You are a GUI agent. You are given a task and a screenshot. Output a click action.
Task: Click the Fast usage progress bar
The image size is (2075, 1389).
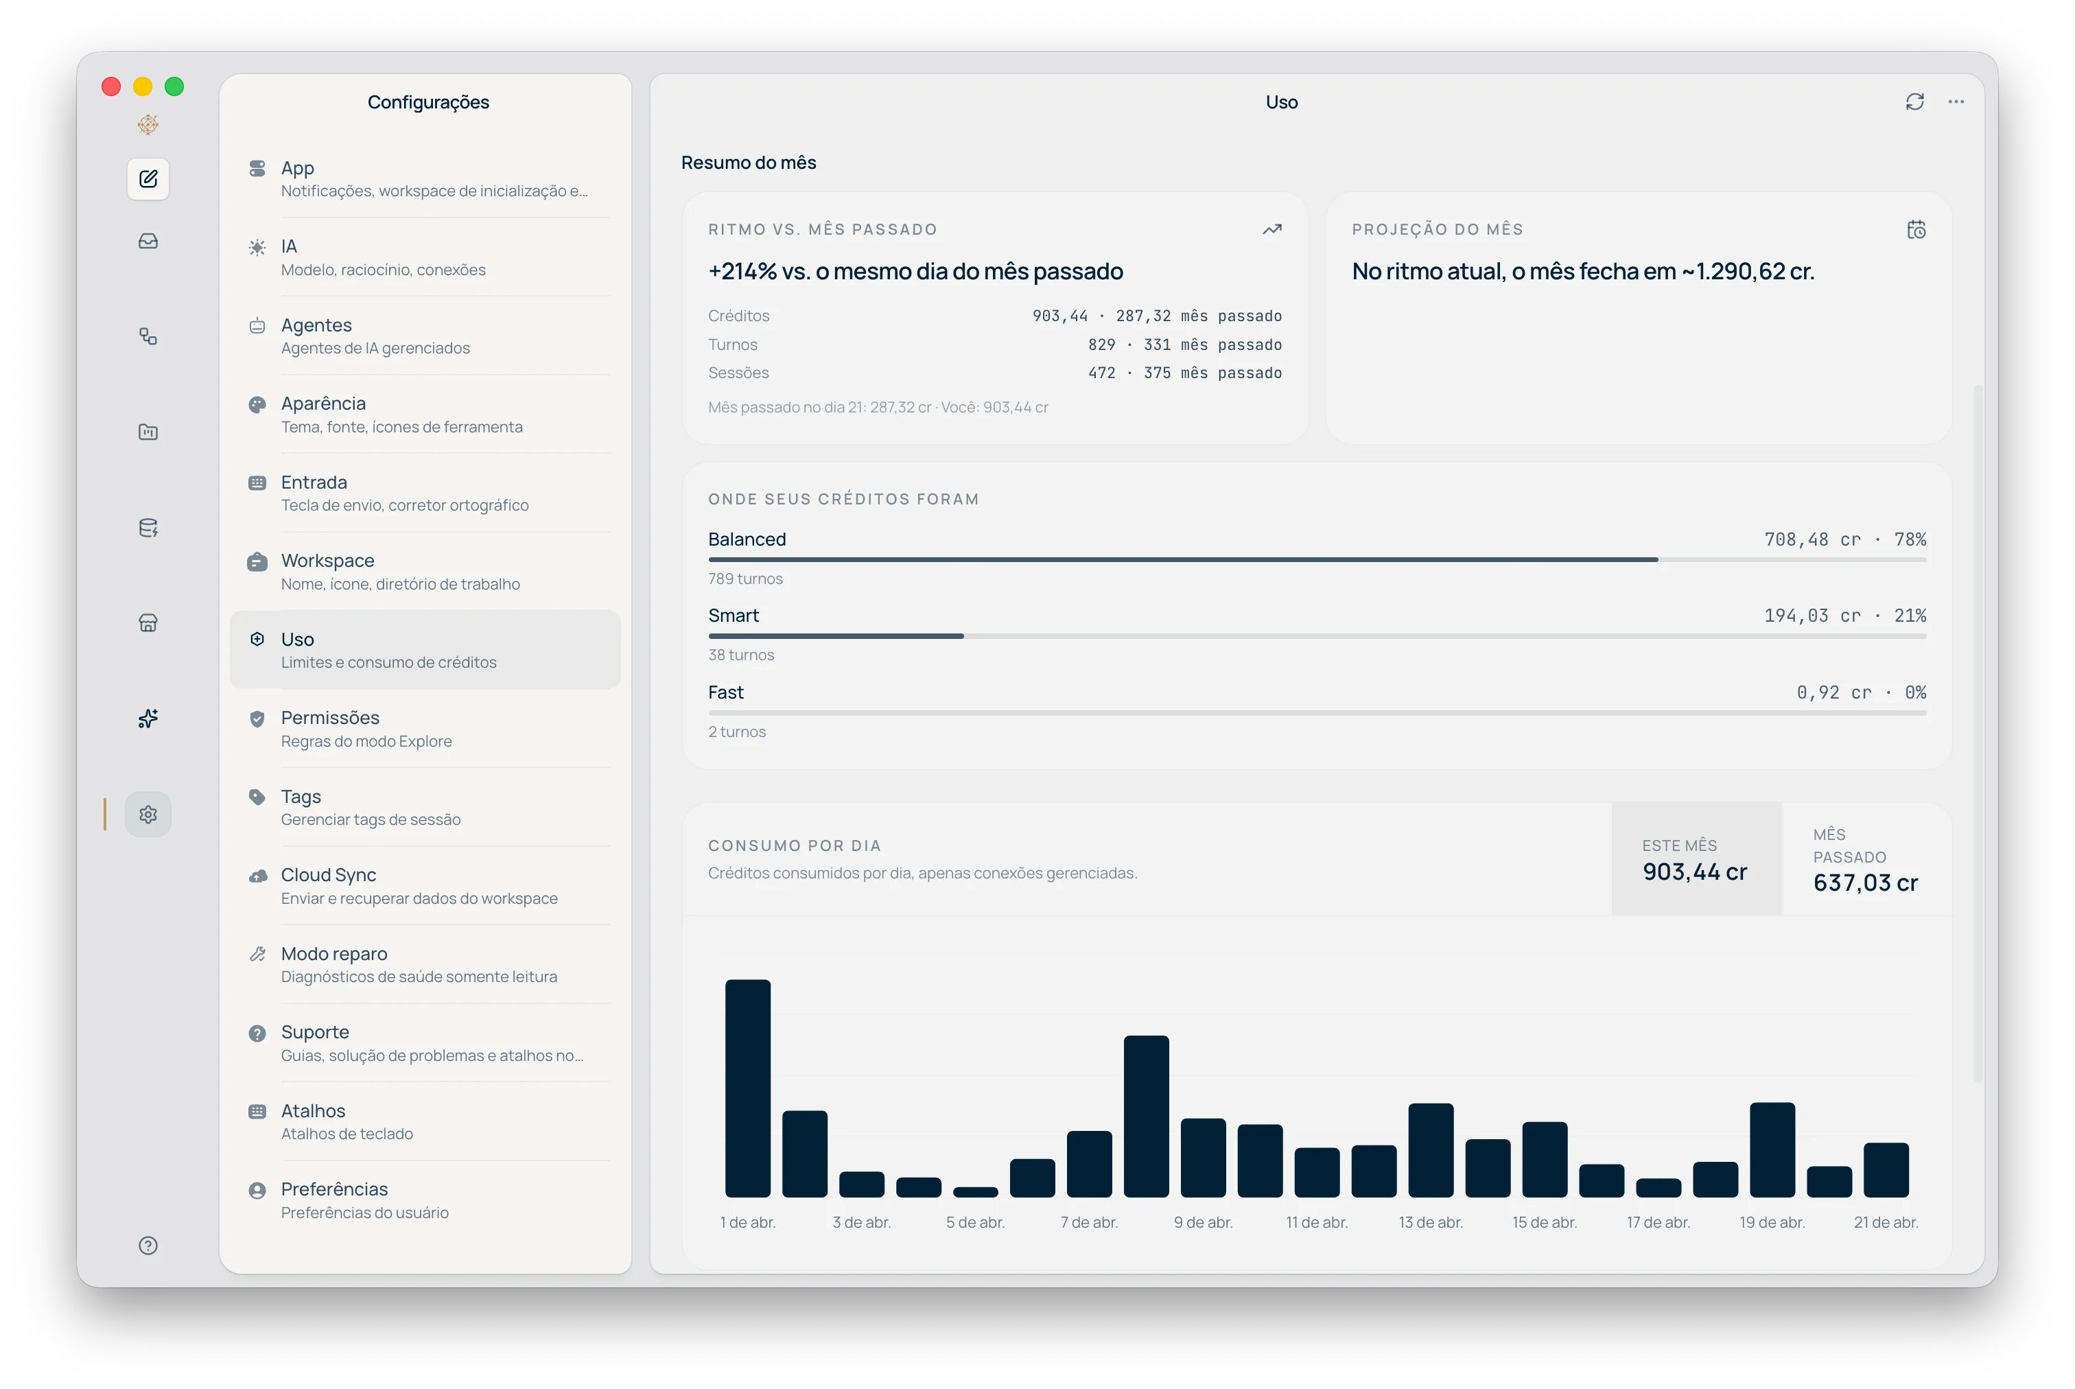(x=1316, y=712)
